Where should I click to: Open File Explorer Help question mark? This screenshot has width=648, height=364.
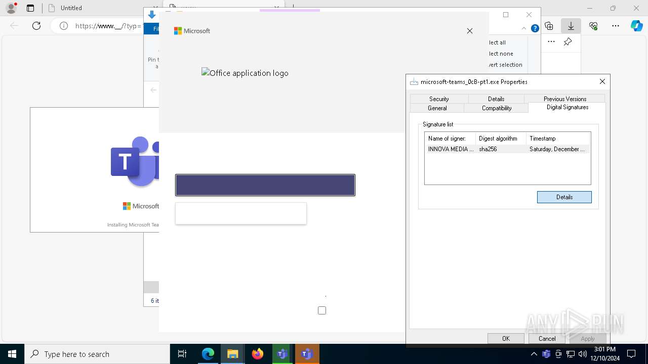pyautogui.click(x=535, y=28)
